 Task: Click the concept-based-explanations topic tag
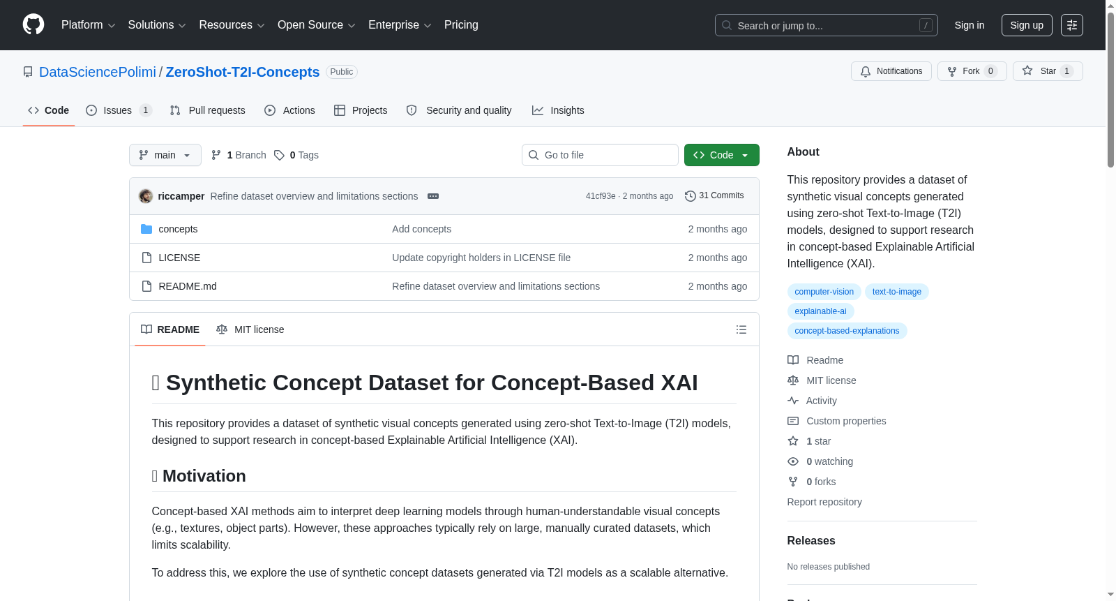847,331
